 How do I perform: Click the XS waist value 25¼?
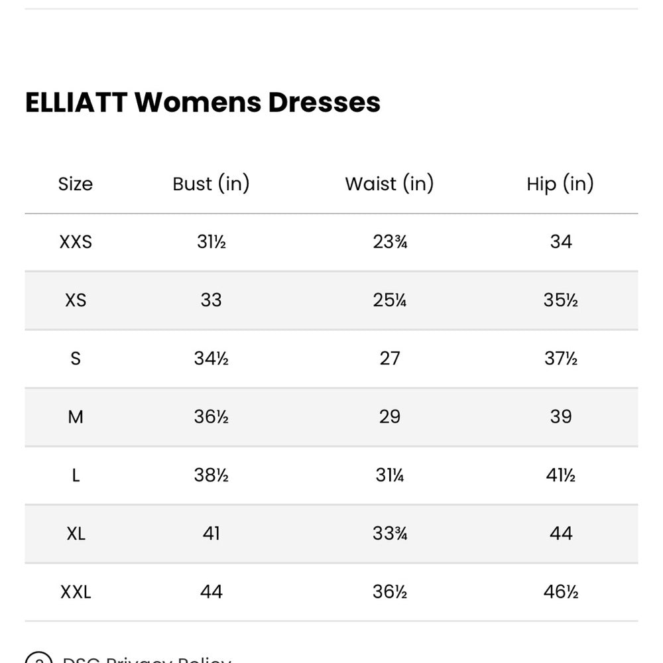tap(389, 300)
